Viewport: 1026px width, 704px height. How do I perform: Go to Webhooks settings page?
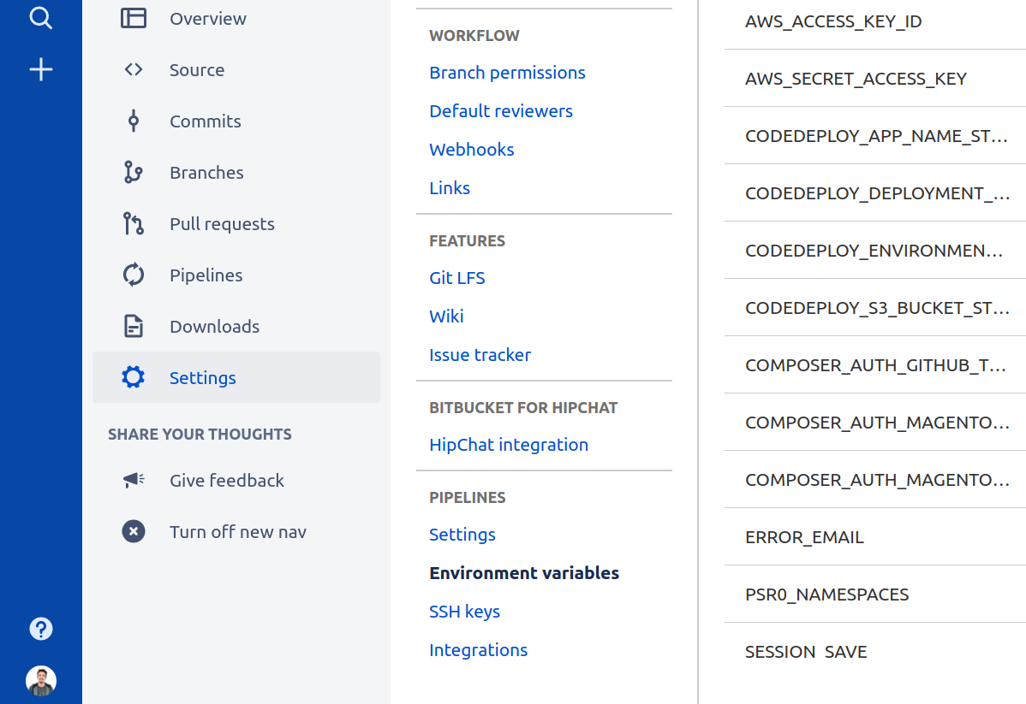[472, 150]
